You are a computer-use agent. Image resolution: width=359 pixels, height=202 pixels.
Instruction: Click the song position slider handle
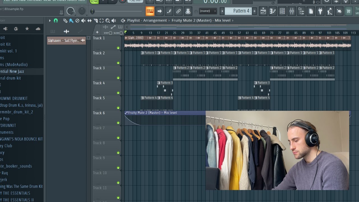(92, 12)
